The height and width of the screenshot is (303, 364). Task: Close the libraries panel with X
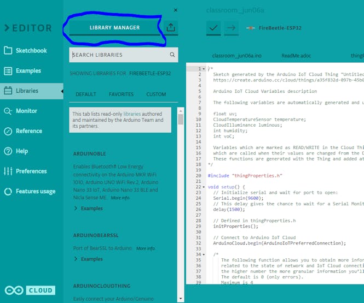tap(176, 10)
